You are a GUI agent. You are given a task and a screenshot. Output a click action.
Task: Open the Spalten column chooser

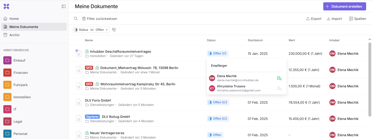click(357, 19)
